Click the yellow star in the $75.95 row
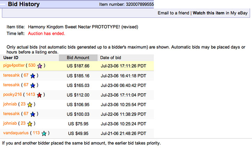252x149 pixels. (x=30, y=124)
